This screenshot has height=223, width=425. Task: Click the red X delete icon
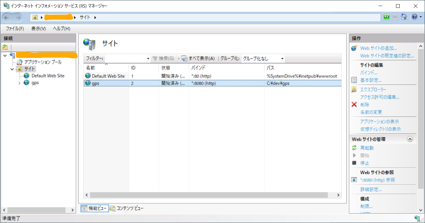[x=354, y=105]
